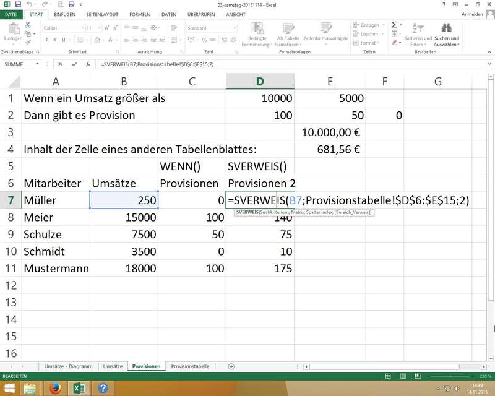Click the AutoSum sigma icon
This screenshot has width=495, height=396.
coord(394,25)
